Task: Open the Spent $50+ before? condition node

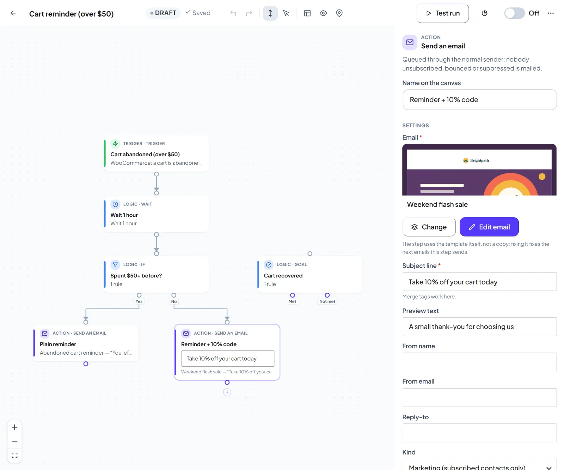Action: [157, 275]
